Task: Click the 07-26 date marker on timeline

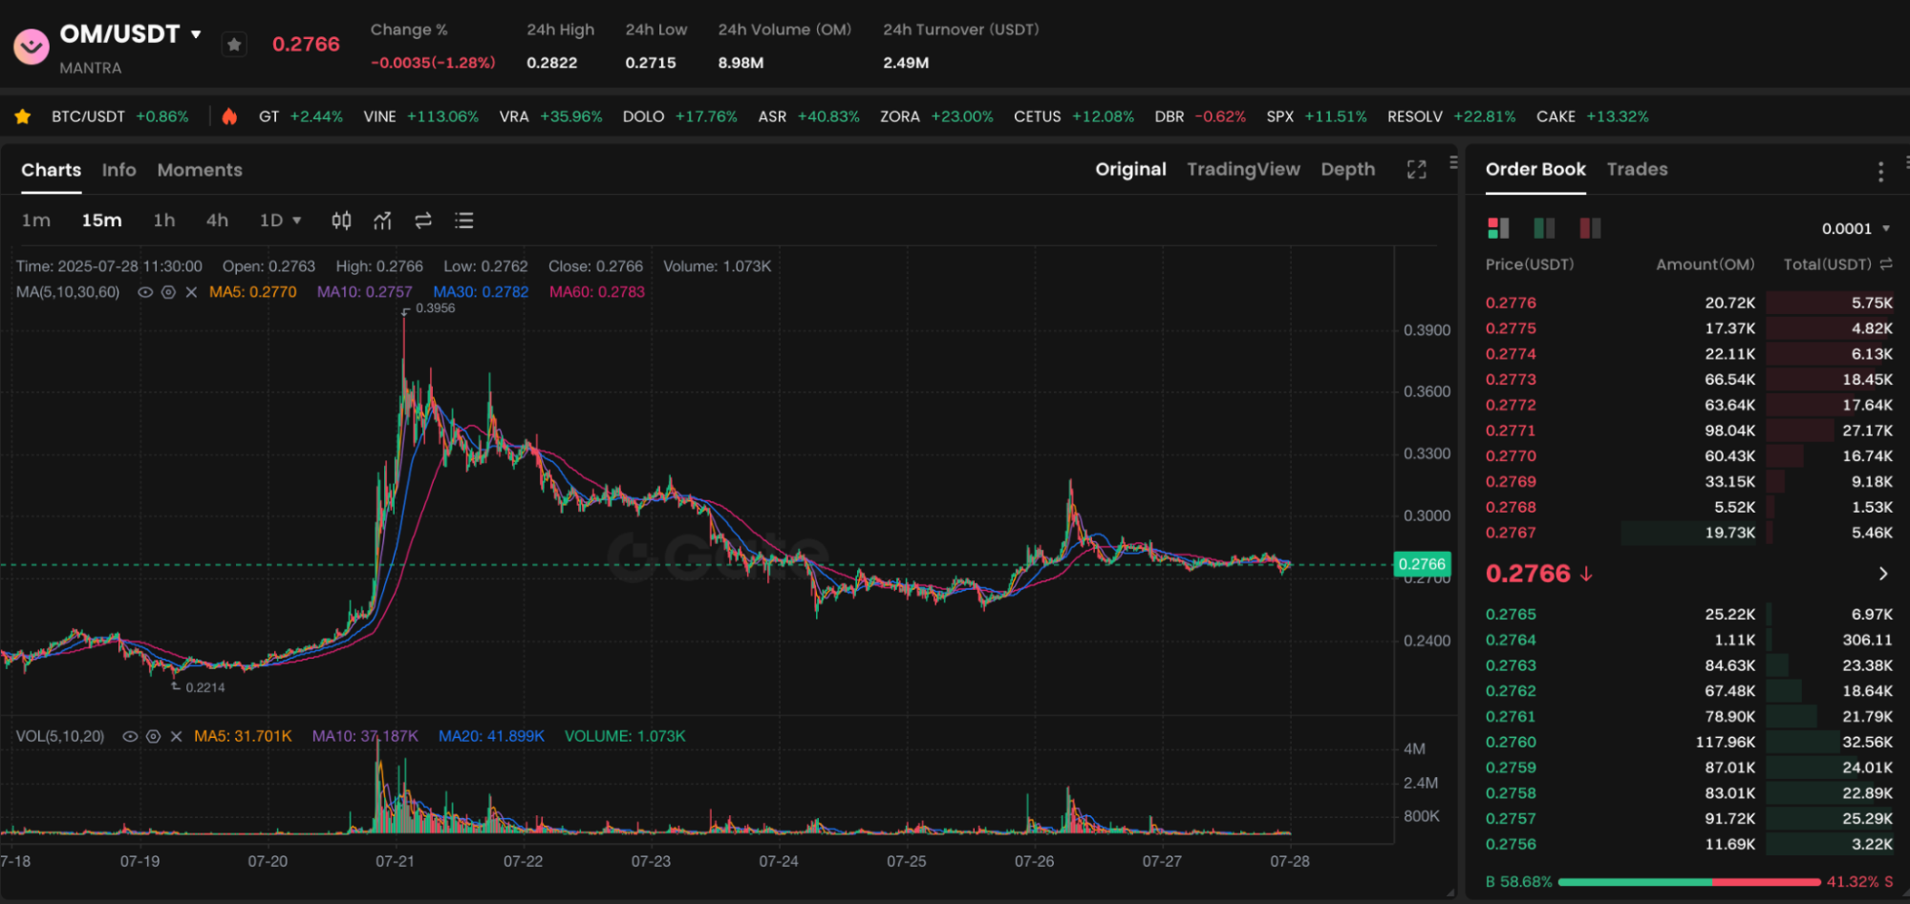Action: 1034,861
